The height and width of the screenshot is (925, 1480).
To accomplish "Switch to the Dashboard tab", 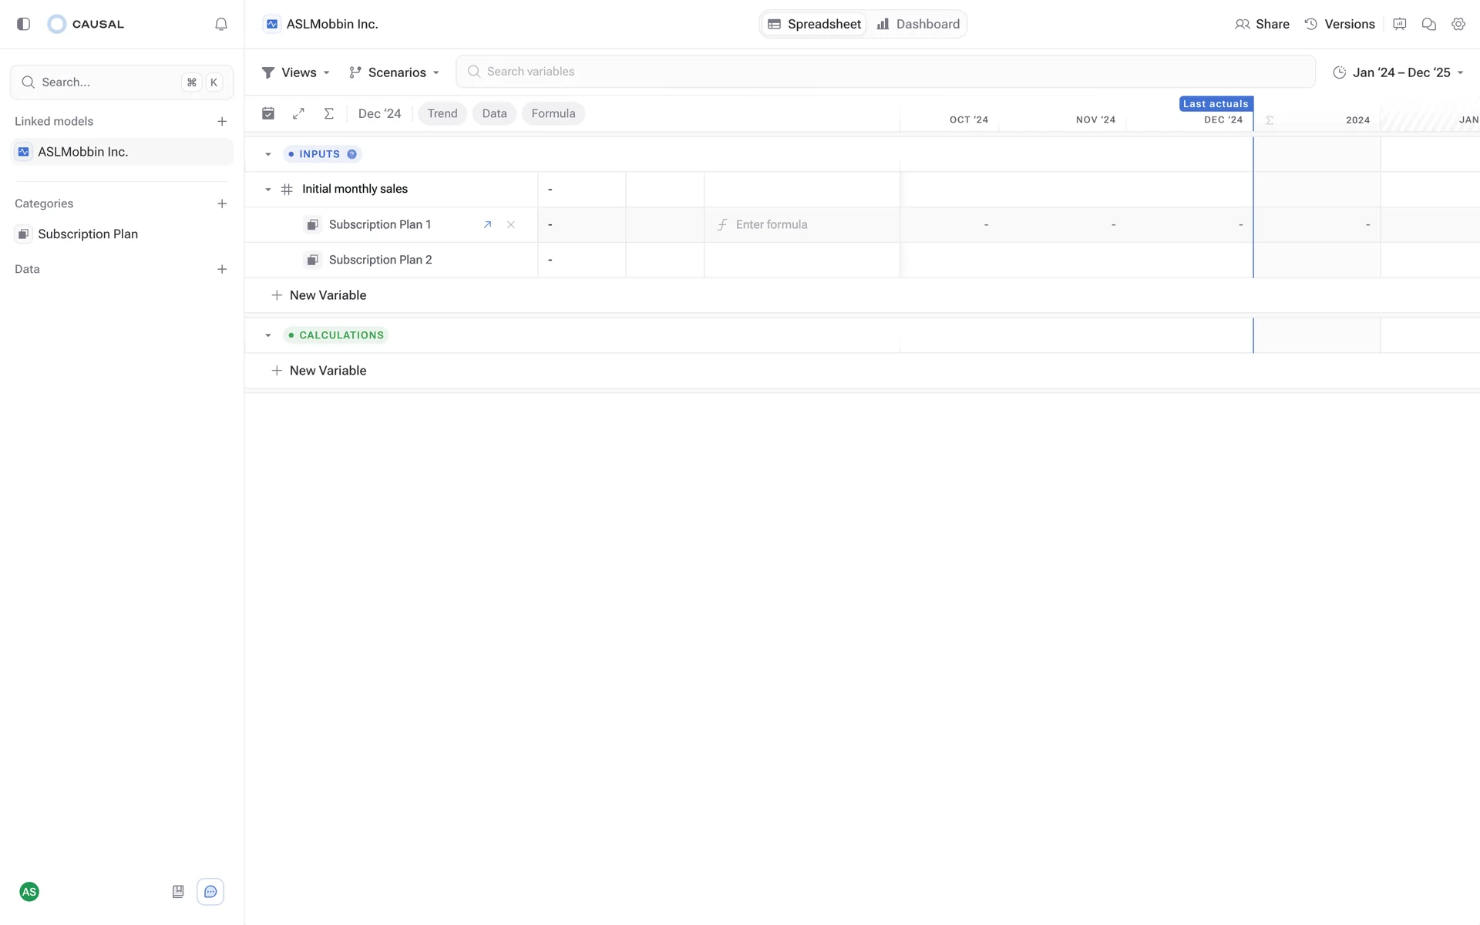I will click(x=918, y=24).
